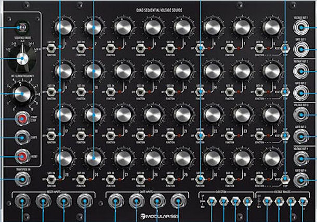Toggle the step 1 Gate On/Function switch
The width and height of the screenshot is (317, 222).
(x=51, y=50)
